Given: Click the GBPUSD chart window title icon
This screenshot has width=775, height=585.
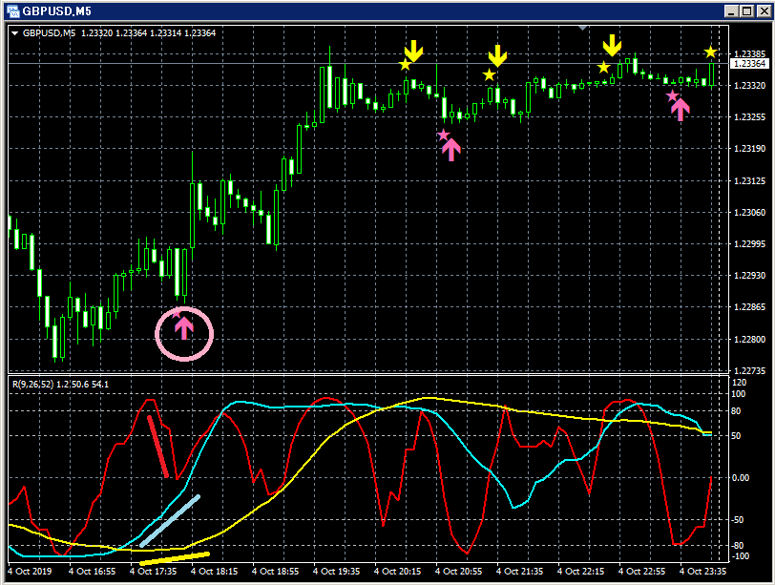Looking at the screenshot, I should (12, 10).
